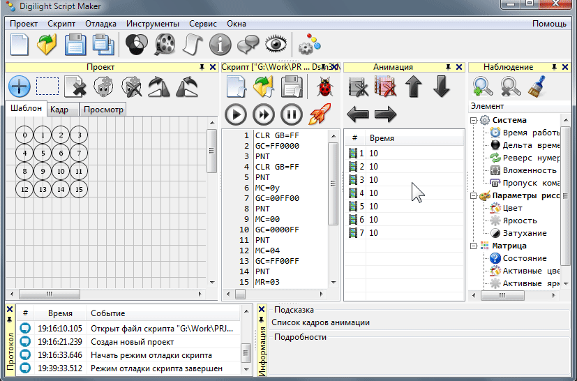Click LED circle number 0 in template
The image size is (577, 381).
tap(24, 135)
